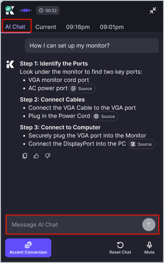Click the assistant avatar icon beside response
The width and height of the screenshot is (164, 263).
click(10, 65)
